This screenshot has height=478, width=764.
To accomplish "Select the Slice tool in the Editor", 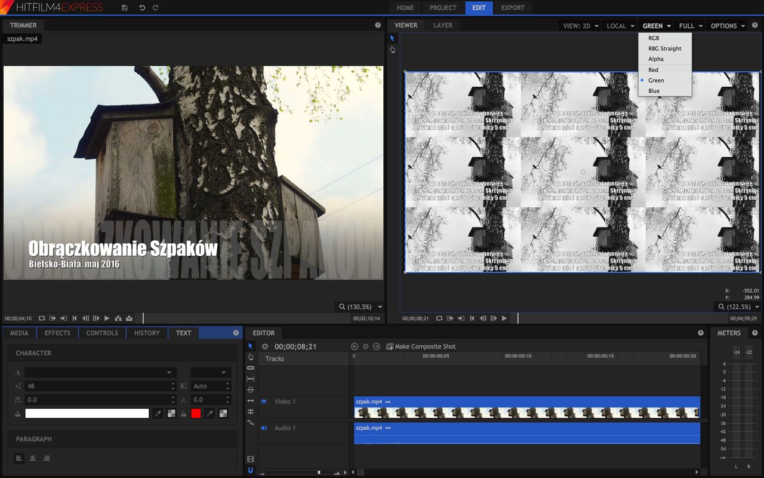I will click(x=250, y=367).
